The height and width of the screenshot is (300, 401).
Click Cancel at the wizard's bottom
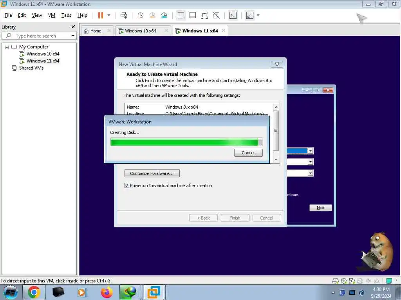(266, 218)
